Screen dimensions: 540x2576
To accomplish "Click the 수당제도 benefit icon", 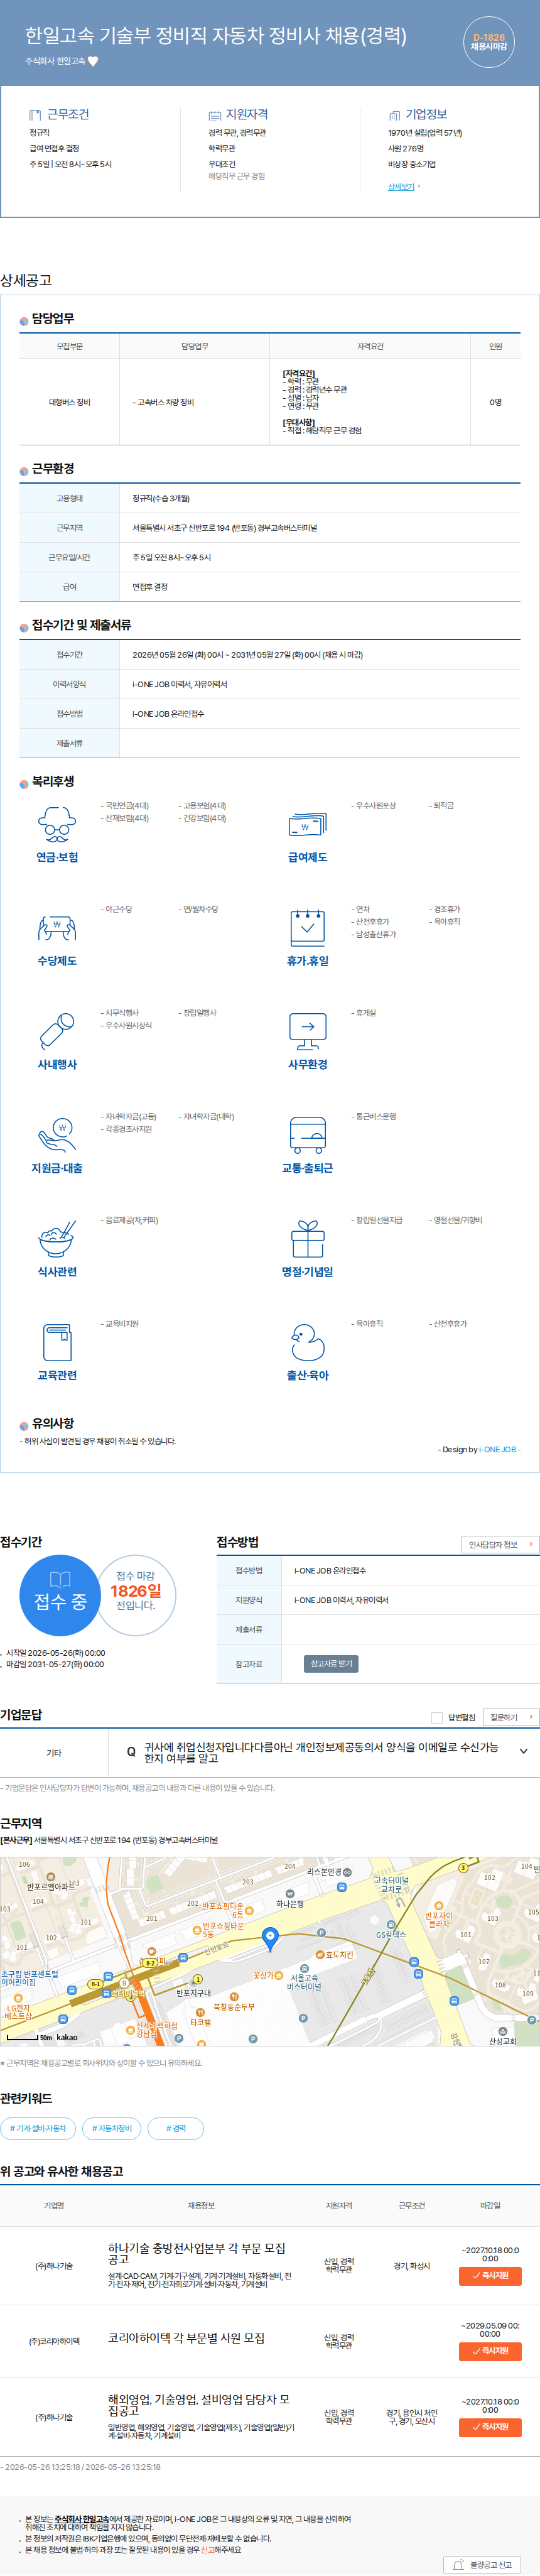I will (x=57, y=928).
